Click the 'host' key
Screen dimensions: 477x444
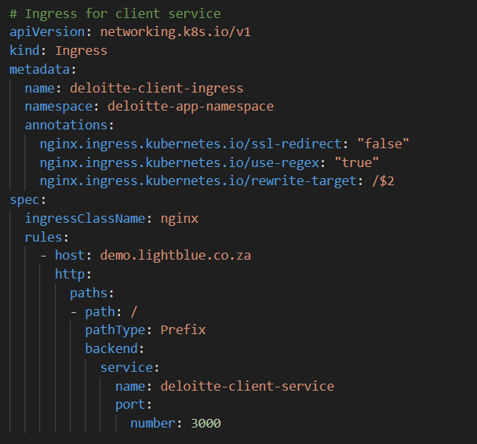pos(70,256)
